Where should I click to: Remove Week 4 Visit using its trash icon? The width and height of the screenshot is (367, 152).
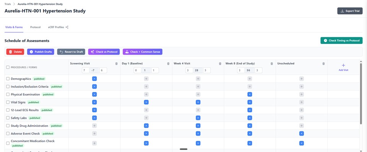(x=220, y=64)
